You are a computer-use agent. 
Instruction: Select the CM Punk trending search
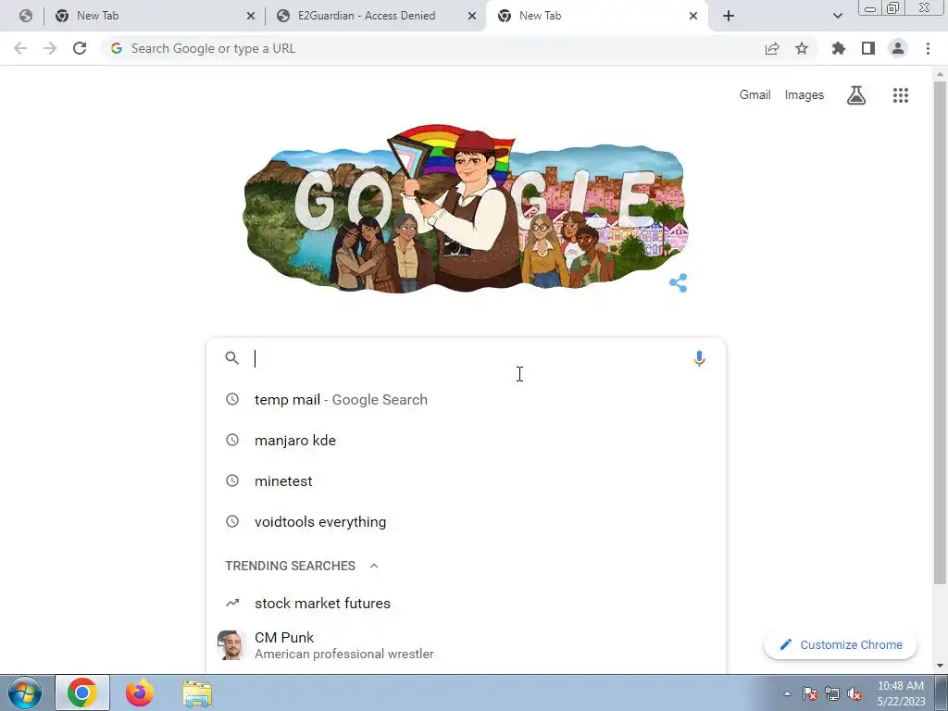[x=466, y=645]
